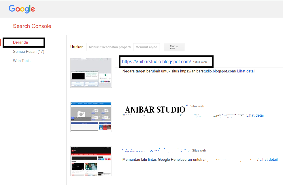Select Beranda in the sidebar
Viewport: 283px width, 185px height.
20,42
